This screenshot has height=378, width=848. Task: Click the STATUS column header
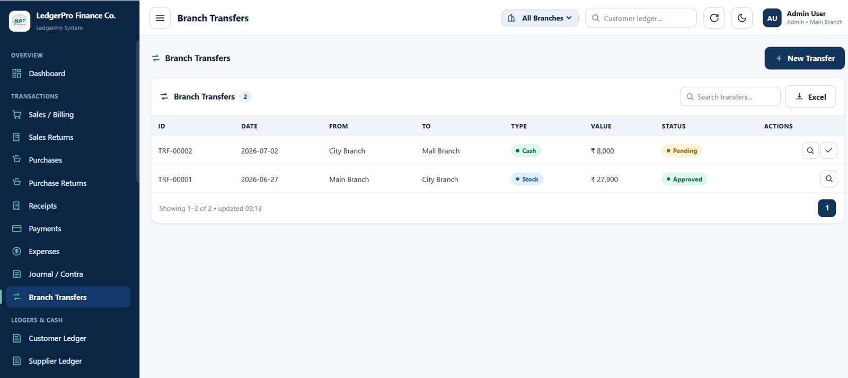tap(674, 126)
